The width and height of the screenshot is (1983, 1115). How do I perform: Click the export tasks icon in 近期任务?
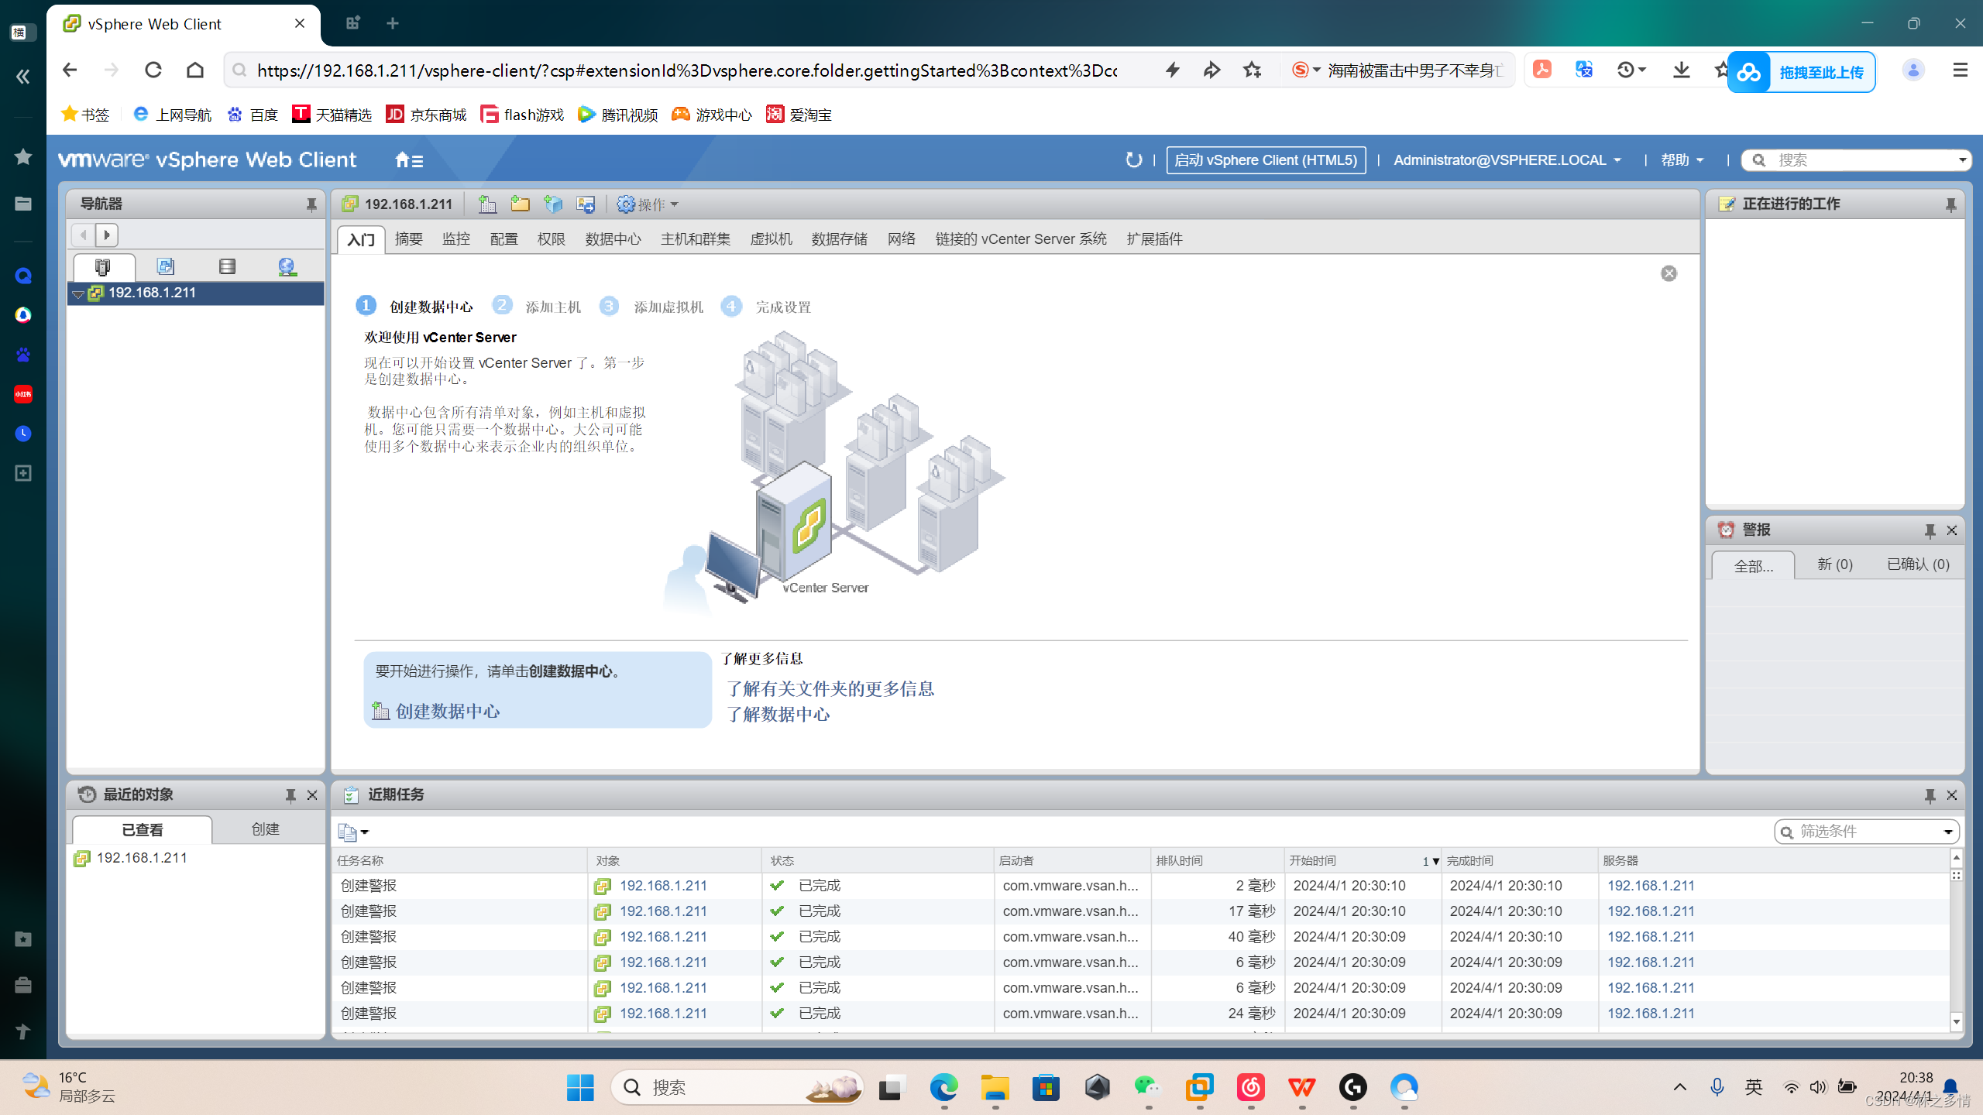point(348,832)
